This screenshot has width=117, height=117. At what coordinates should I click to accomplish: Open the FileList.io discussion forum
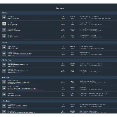(11, 63)
